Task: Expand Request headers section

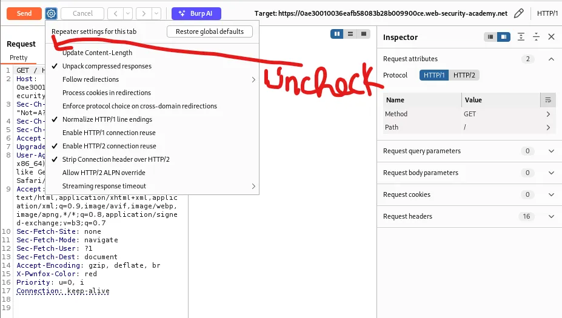Action: tap(551, 216)
